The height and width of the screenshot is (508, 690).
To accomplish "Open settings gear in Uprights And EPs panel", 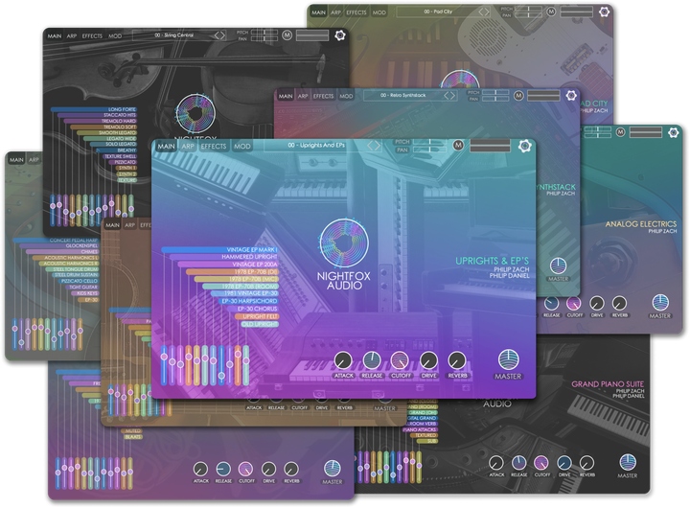I will (525, 146).
